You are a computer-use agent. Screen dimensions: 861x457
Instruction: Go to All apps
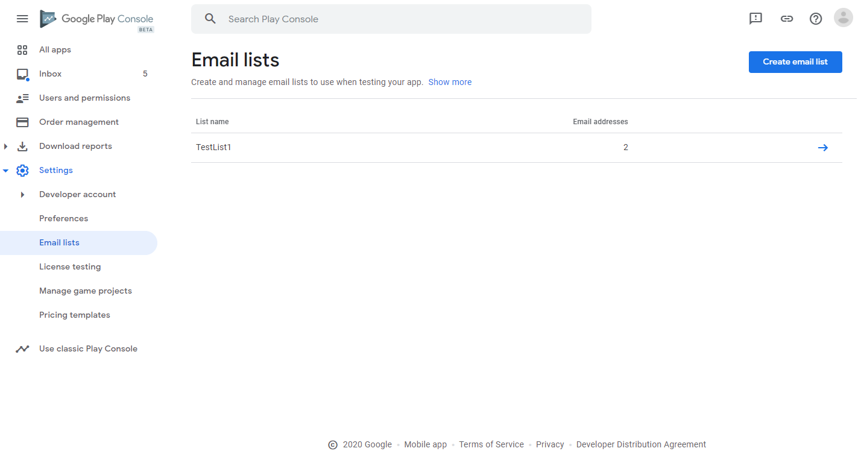(x=55, y=50)
